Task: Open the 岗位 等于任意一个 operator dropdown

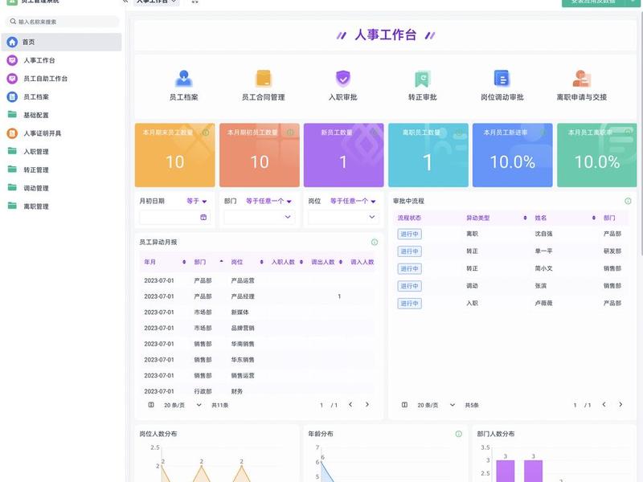Action: pos(353,202)
